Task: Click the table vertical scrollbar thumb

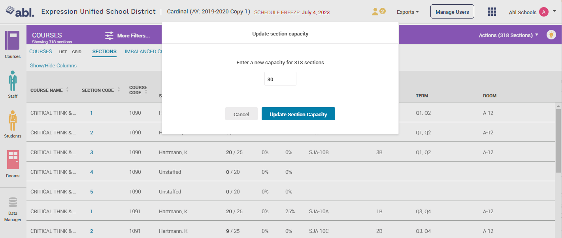Action: [558, 140]
